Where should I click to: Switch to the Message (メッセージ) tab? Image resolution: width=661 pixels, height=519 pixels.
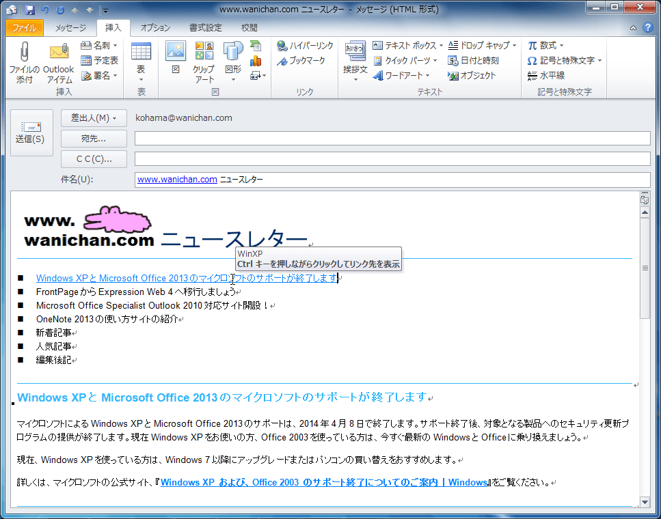[x=70, y=28]
